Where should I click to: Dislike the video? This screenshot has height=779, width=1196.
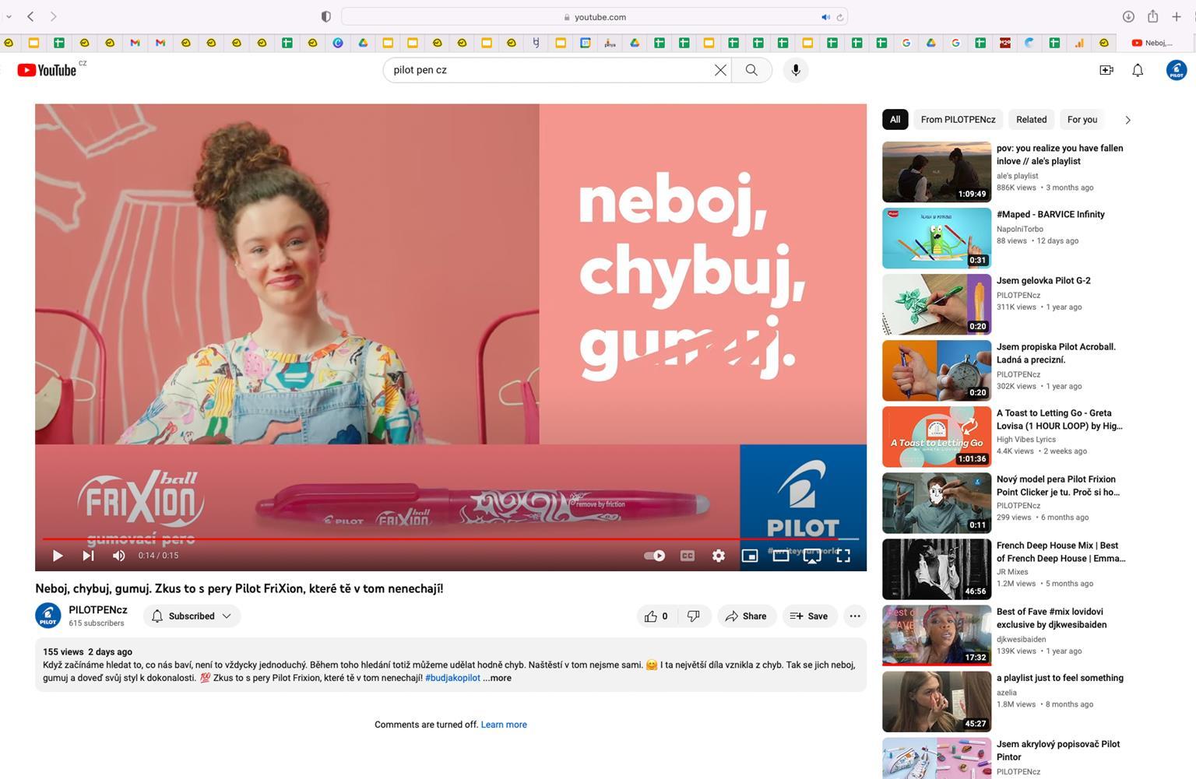(694, 616)
